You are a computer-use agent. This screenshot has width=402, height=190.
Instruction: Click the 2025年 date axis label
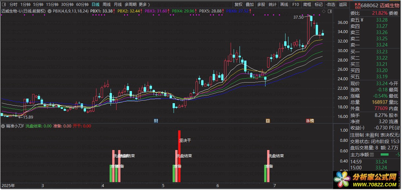(8, 186)
